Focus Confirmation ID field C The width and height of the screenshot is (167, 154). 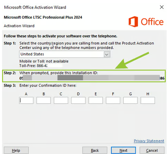pyautogui.click(x=61, y=100)
